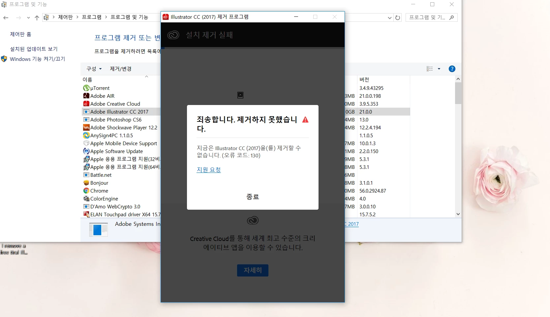Click the Creative Cloud logo in uninstaller header
Image resolution: width=550 pixels, height=317 pixels.
[173, 35]
